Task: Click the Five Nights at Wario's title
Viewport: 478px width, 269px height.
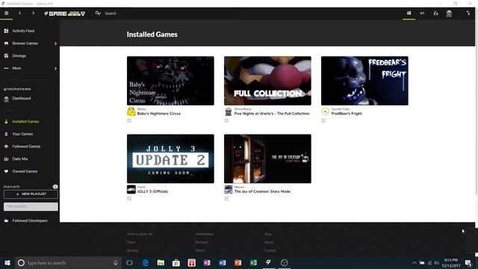Action: click(x=272, y=114)
